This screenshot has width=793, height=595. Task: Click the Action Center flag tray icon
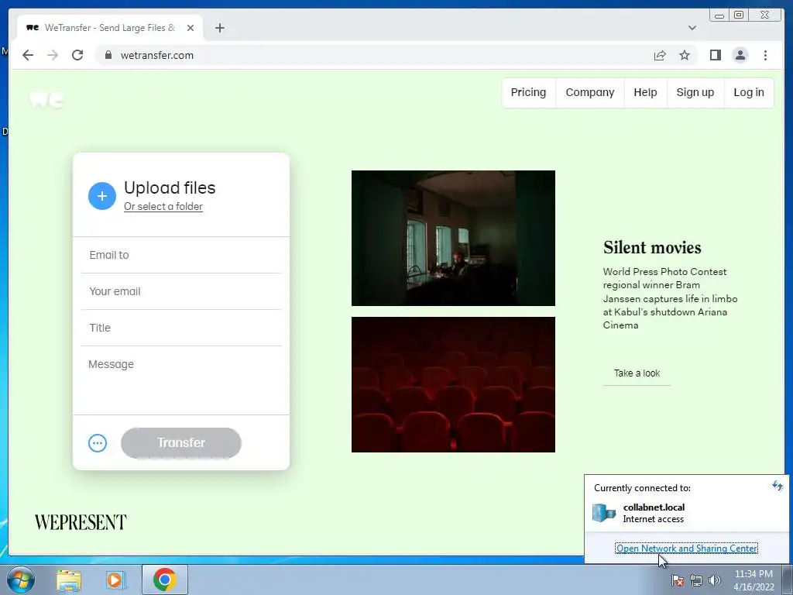tap(678, 580)
